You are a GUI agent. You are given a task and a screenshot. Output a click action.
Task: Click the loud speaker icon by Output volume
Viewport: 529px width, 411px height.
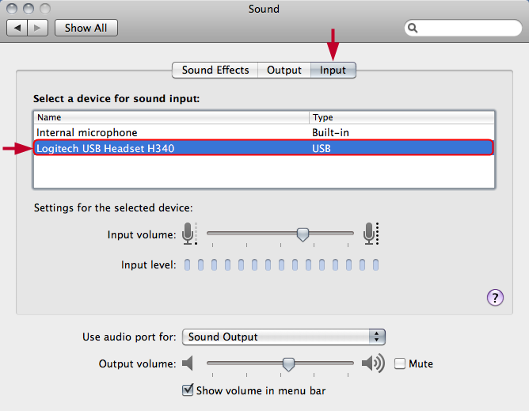coord(373,363)
